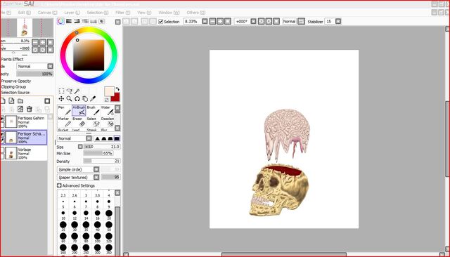Viewport: 450px width, 257px height.
Task: Toggle visibility of Fertiges Gehirn layer
Action: tap(2, 119)
